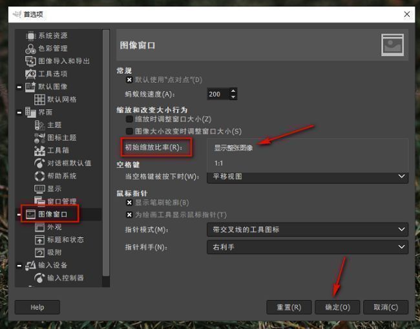Disable 显示笔刷轮廓 checkbox
Screen dimensions: 420x329
tap(129, 202)
